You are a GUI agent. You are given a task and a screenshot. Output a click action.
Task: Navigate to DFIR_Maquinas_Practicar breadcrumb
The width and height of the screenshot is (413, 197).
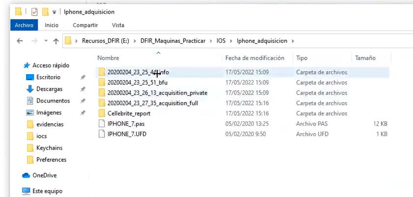click(x=173, y=41)
